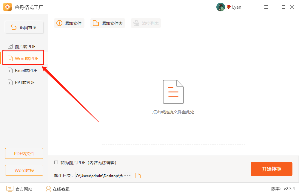This screenshot has height=195, width=299.
Task: Click the PDF转文件 button
Action: pyautogui.click(x=24, y=153)
